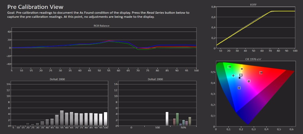Viewport: 303px width, 134px height.
Task: Click the red target point on CIE diagram
Action: 261,73
